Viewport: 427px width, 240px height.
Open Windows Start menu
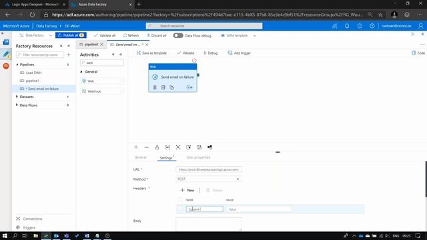[x=5, y=235]
